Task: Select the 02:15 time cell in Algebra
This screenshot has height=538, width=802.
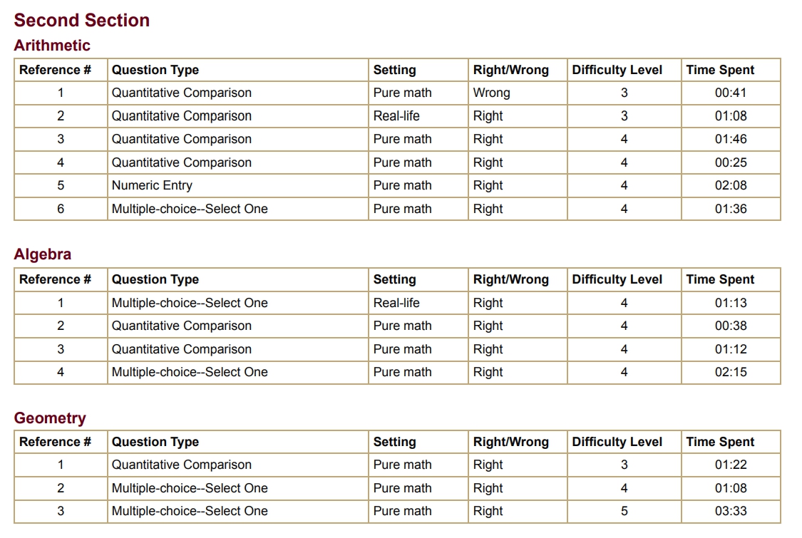Action: pyautogui.click(x=731, y=372)
